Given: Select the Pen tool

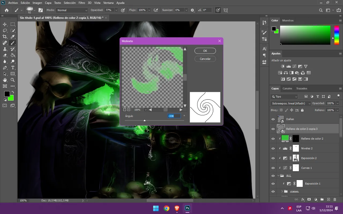Looking at the screenshot, I should tap(5, 68).
